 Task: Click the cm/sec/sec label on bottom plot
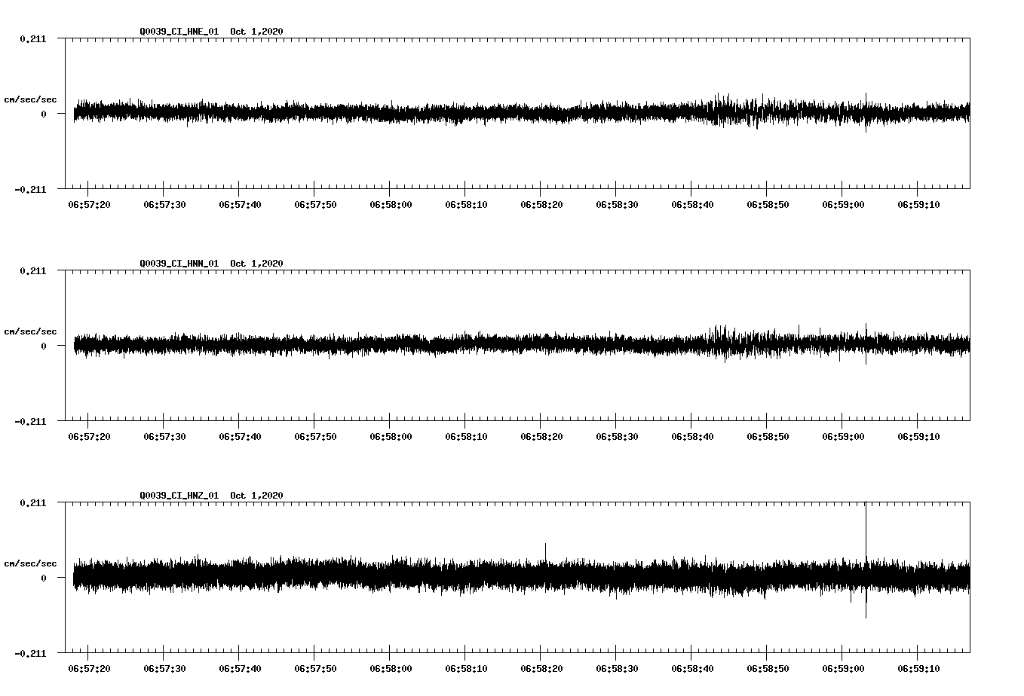point(31,563)
